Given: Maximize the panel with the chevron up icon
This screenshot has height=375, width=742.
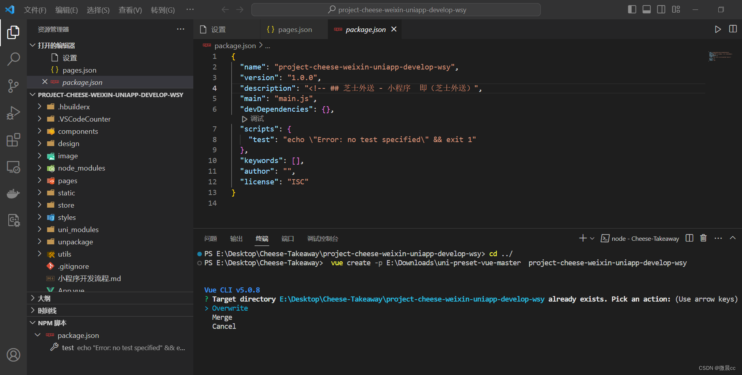Looking at the screenshot, I should (x=733, y=238).
